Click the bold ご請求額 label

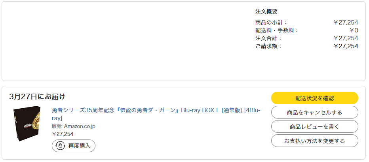[268, 46]
